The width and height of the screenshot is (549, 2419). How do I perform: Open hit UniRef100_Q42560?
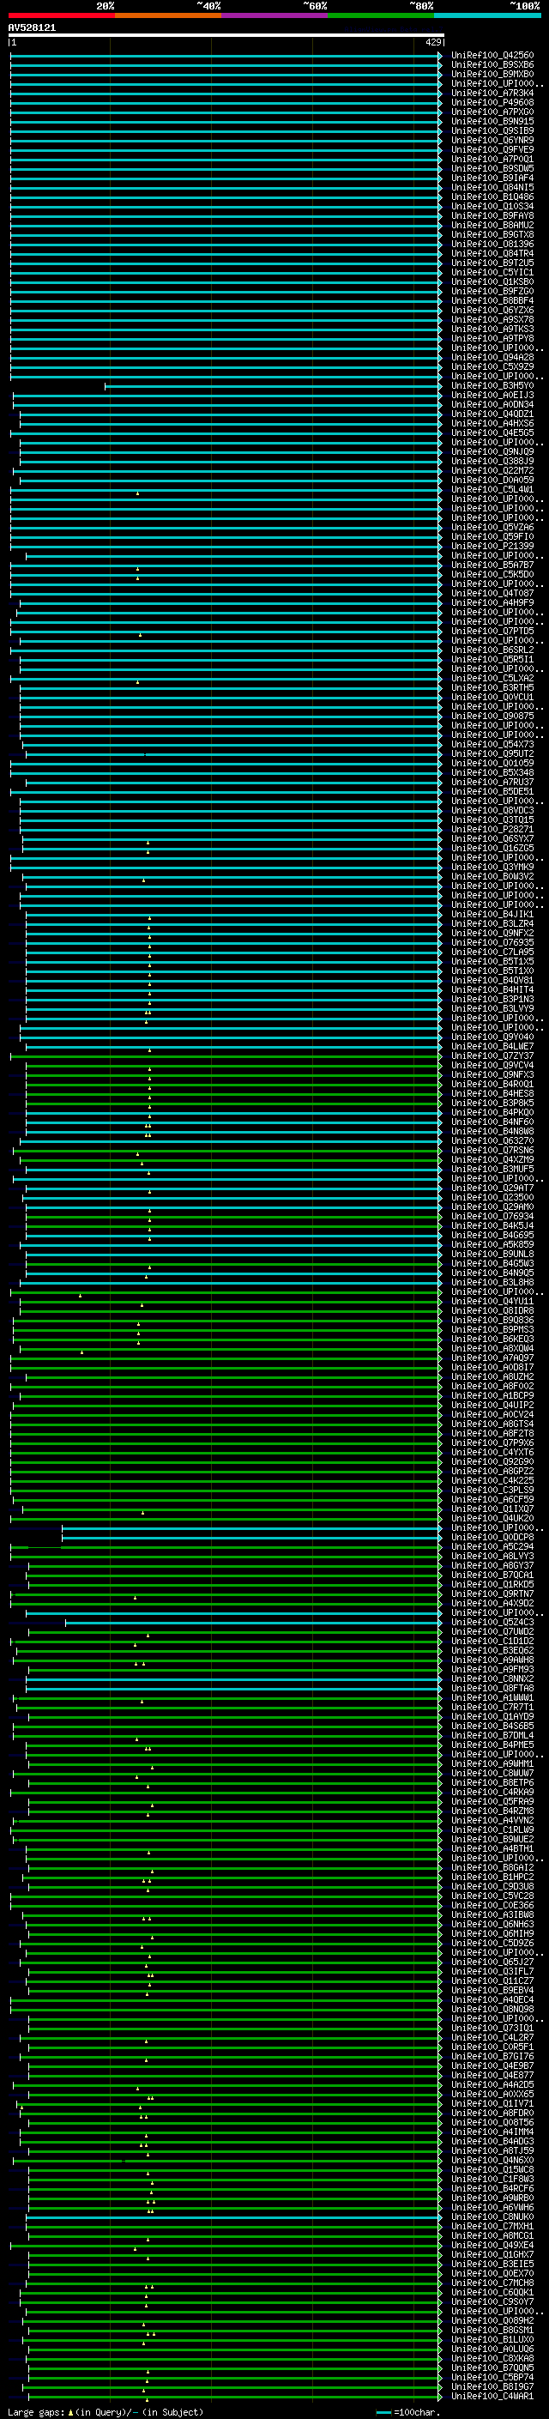[x=492, y=57]
